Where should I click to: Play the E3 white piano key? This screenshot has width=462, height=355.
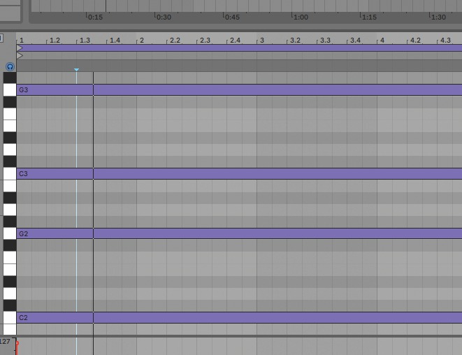click(x=10, y=126)
